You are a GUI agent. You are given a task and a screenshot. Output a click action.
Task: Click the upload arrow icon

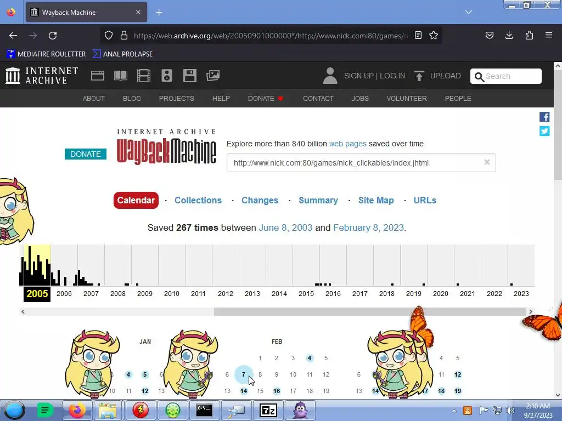pos(419,76)
